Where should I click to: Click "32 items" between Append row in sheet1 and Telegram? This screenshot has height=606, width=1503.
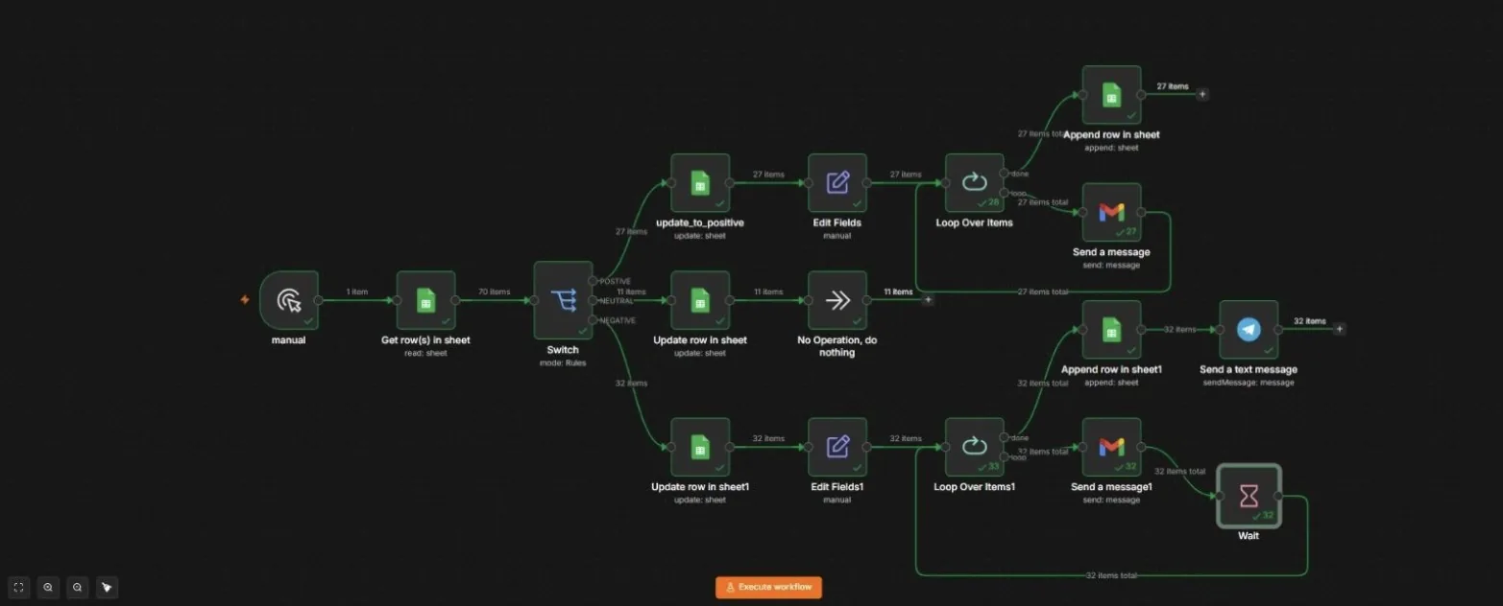[1180, 329]
